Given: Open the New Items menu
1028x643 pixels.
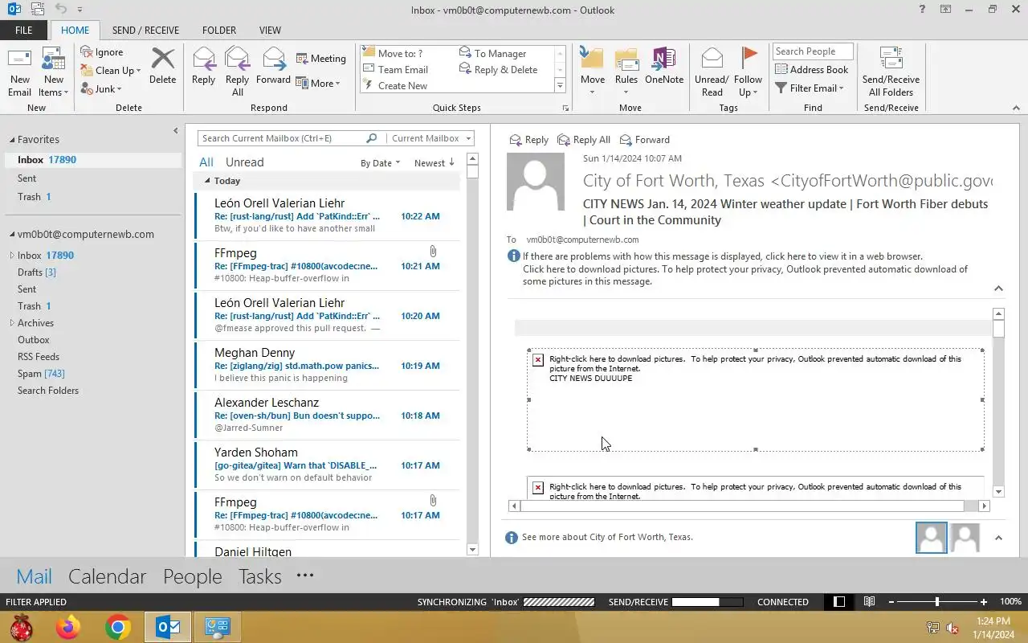Looking at the screenshot, I should 54,72.
